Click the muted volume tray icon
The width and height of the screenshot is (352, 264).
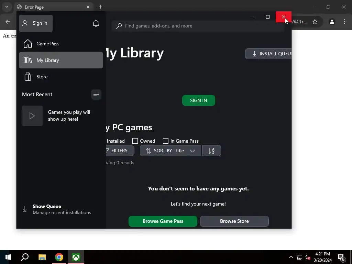pyautogui.click(x=307, y=257)
